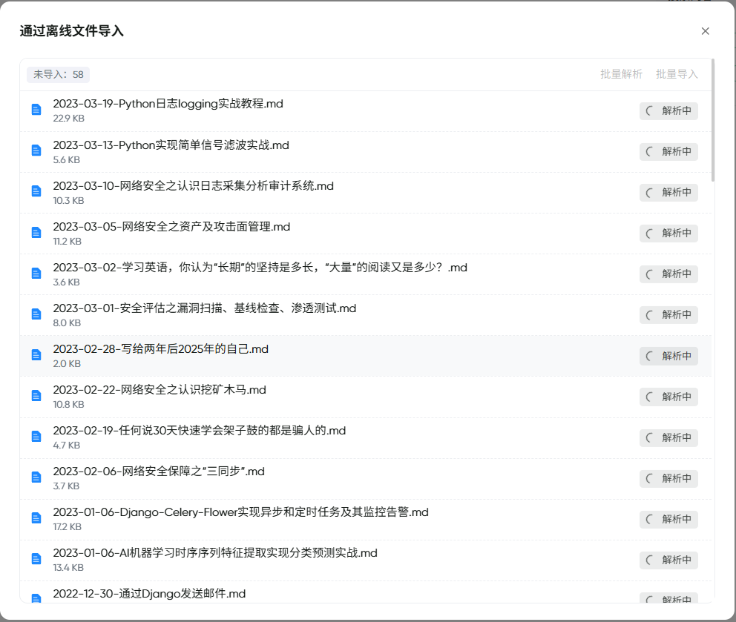736x622 pixels.
Task: Click the blue icon for 资产及攻击面管理 file
Action: (x=36, y=231)
